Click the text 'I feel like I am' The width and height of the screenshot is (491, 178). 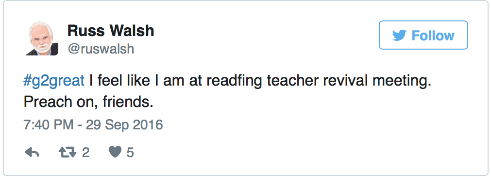coord(138,81)
